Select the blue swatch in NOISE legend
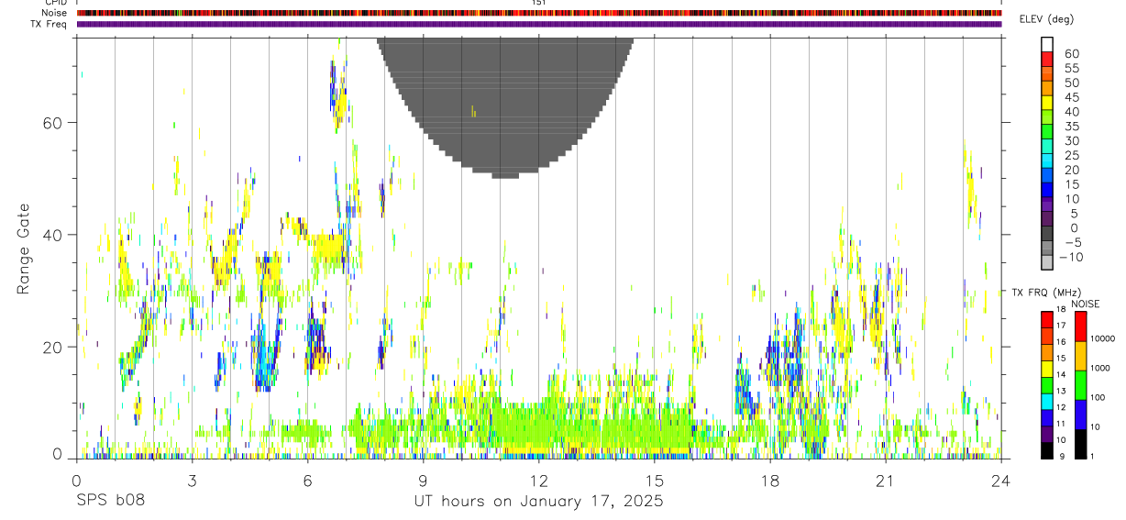This screenshot has height=520, width=1126. pyautogui.click(x=1080, y=415)
